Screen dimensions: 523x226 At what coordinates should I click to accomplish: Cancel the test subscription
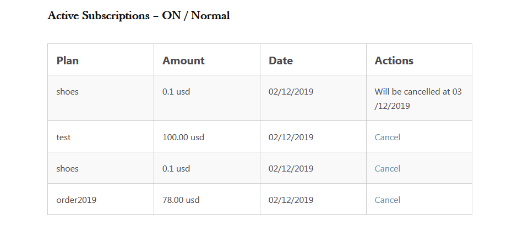coord(387,137)
